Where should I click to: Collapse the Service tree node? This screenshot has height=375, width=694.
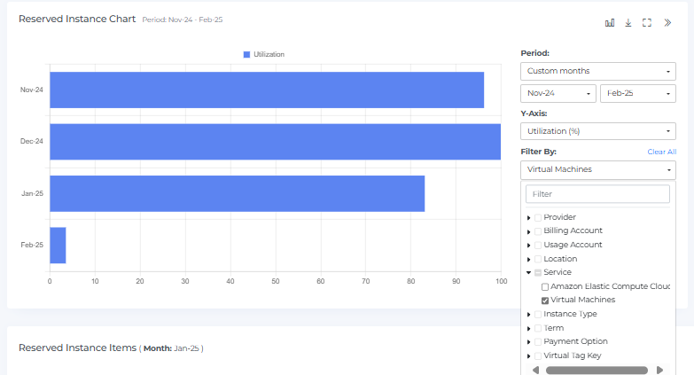pyautogui.click(x=529, y=273)
